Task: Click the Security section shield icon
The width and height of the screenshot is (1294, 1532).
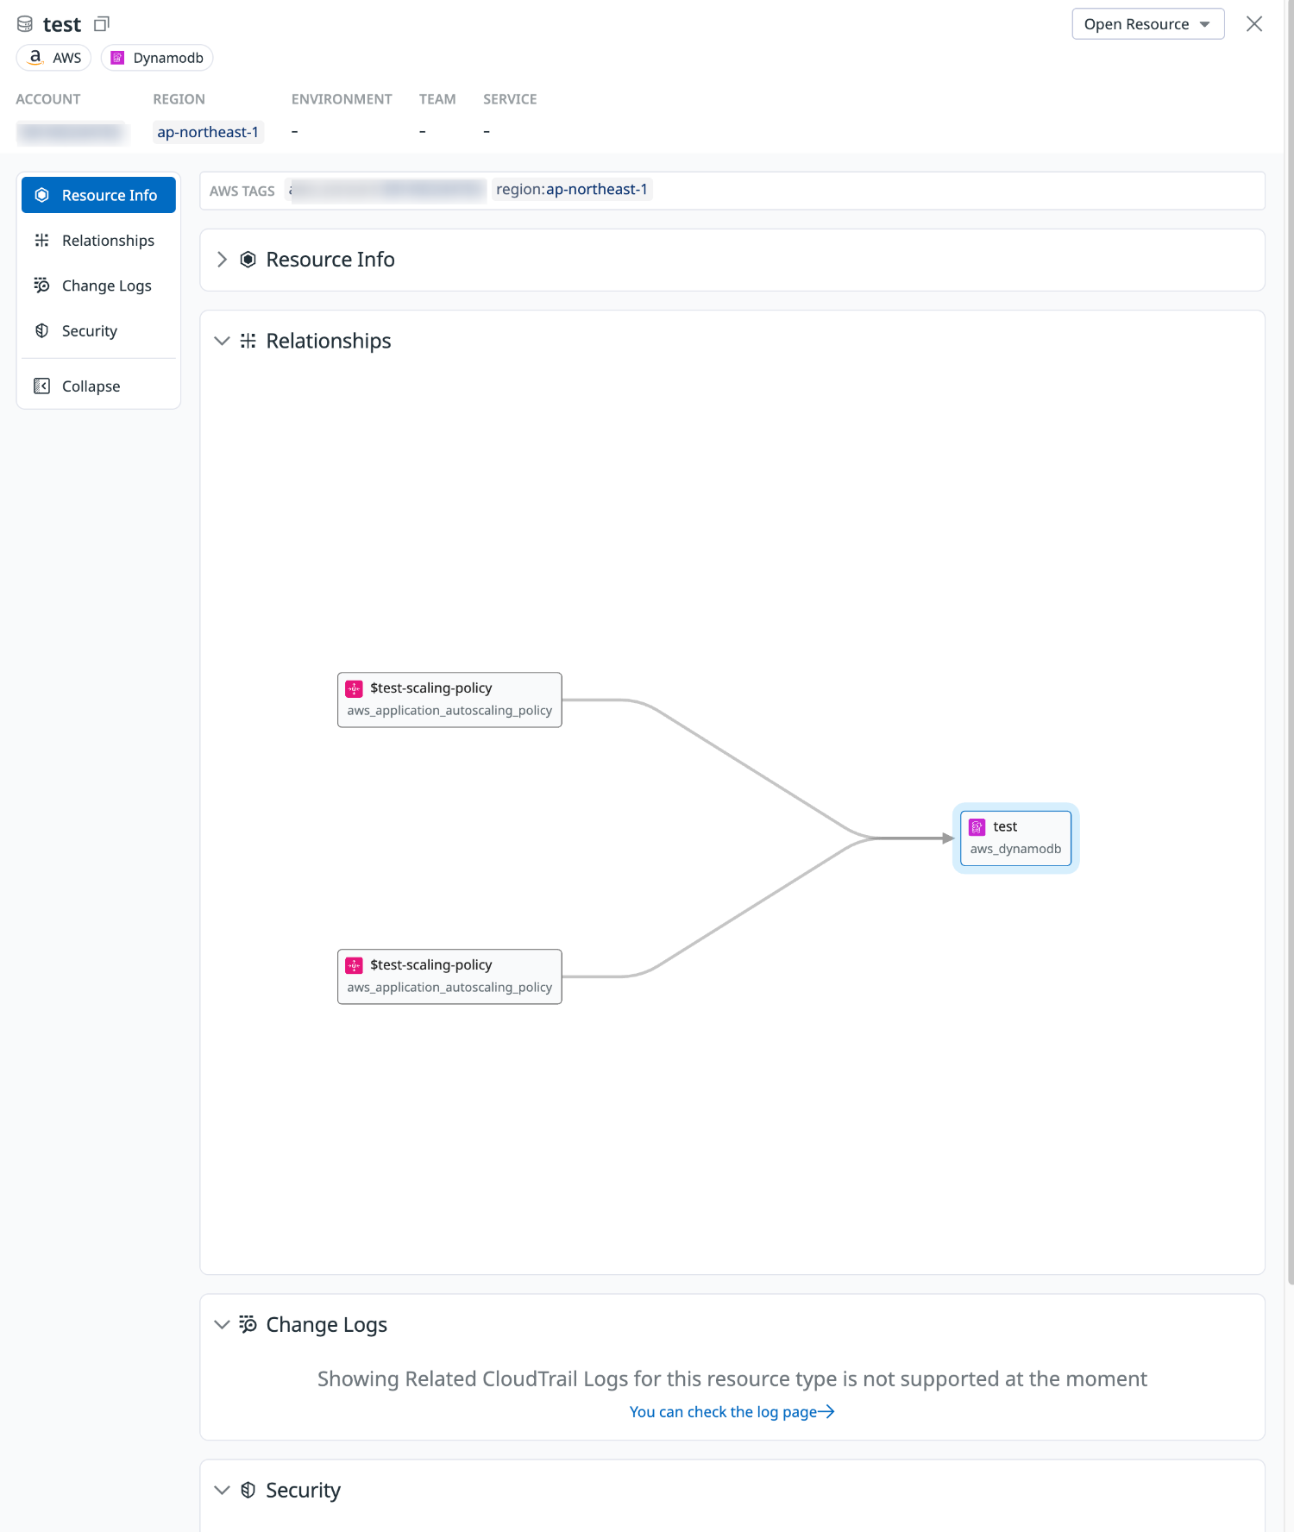Action: click(248, 1490)
